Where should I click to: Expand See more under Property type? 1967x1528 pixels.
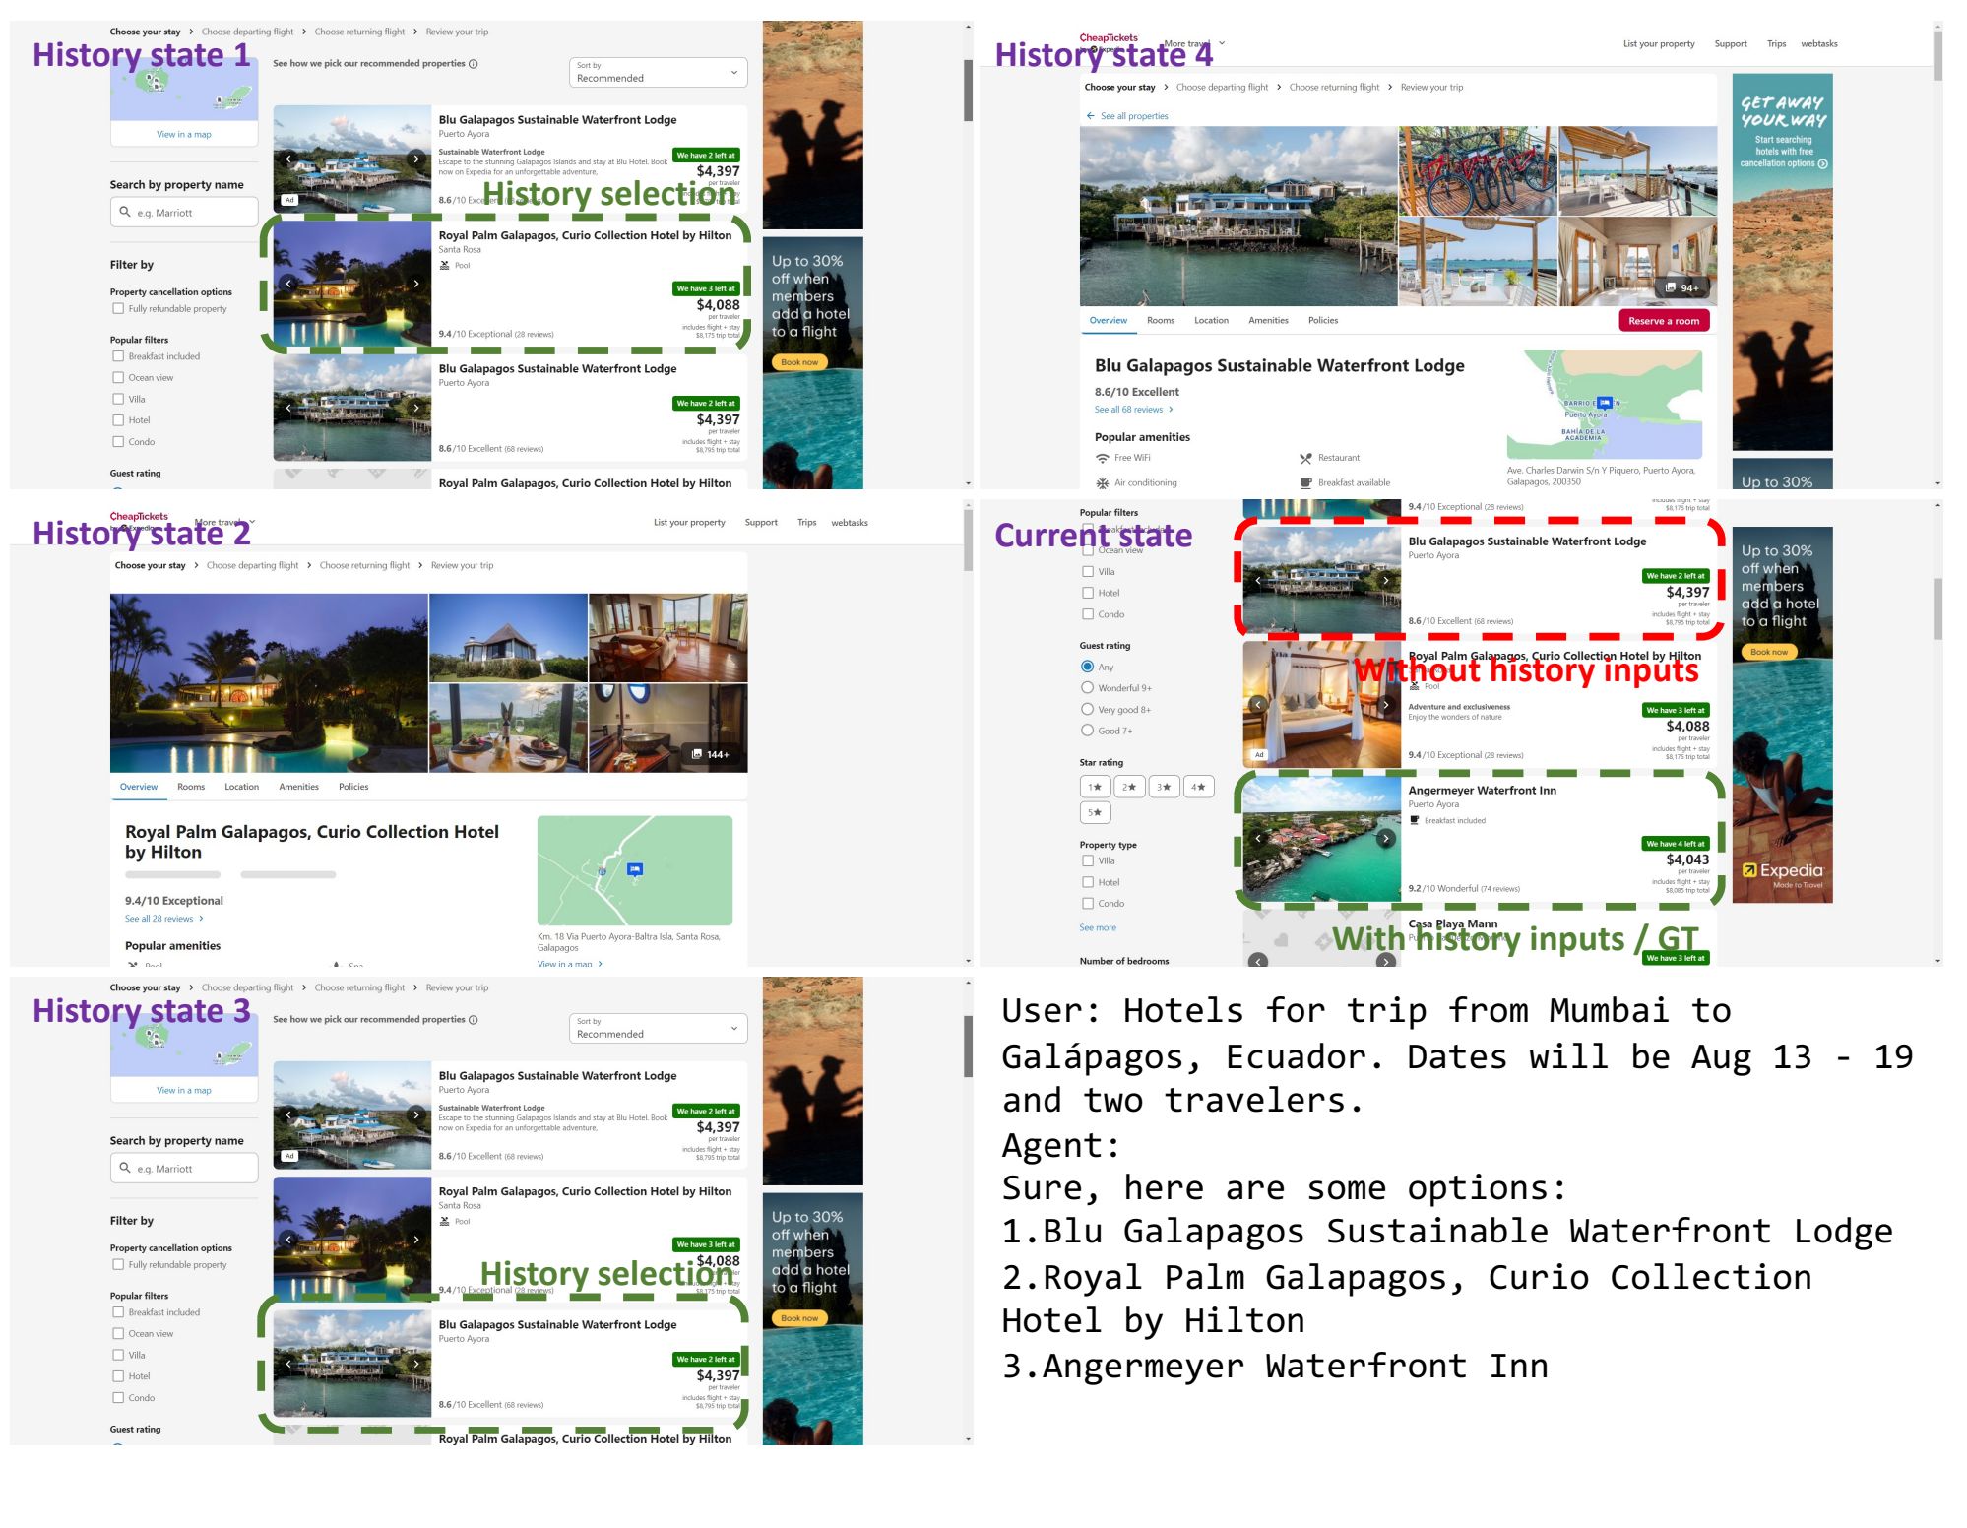[x=1098, y=928]
